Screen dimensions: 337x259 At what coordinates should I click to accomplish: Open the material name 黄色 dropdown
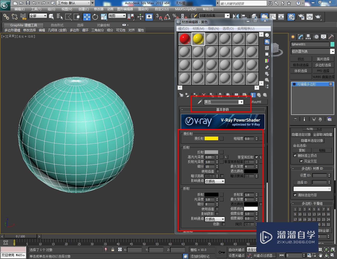click(x=241, y=102)
